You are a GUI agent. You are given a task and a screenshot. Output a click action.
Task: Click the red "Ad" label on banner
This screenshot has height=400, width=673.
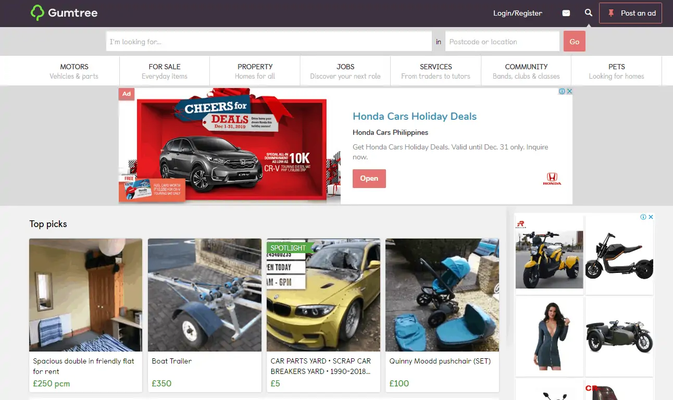click(126, 94)
